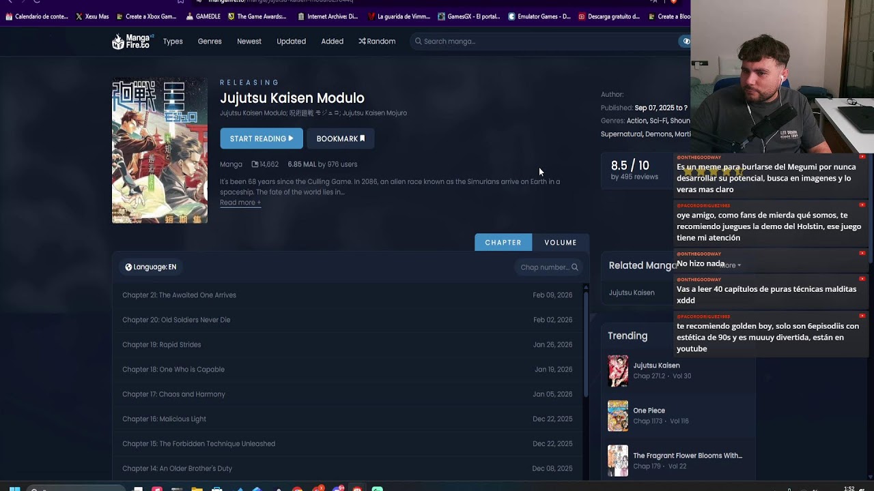Viewport: 874px width, 491px height.
Task: Toggle the eye icon right of the search bar
Action: [686, 42]
